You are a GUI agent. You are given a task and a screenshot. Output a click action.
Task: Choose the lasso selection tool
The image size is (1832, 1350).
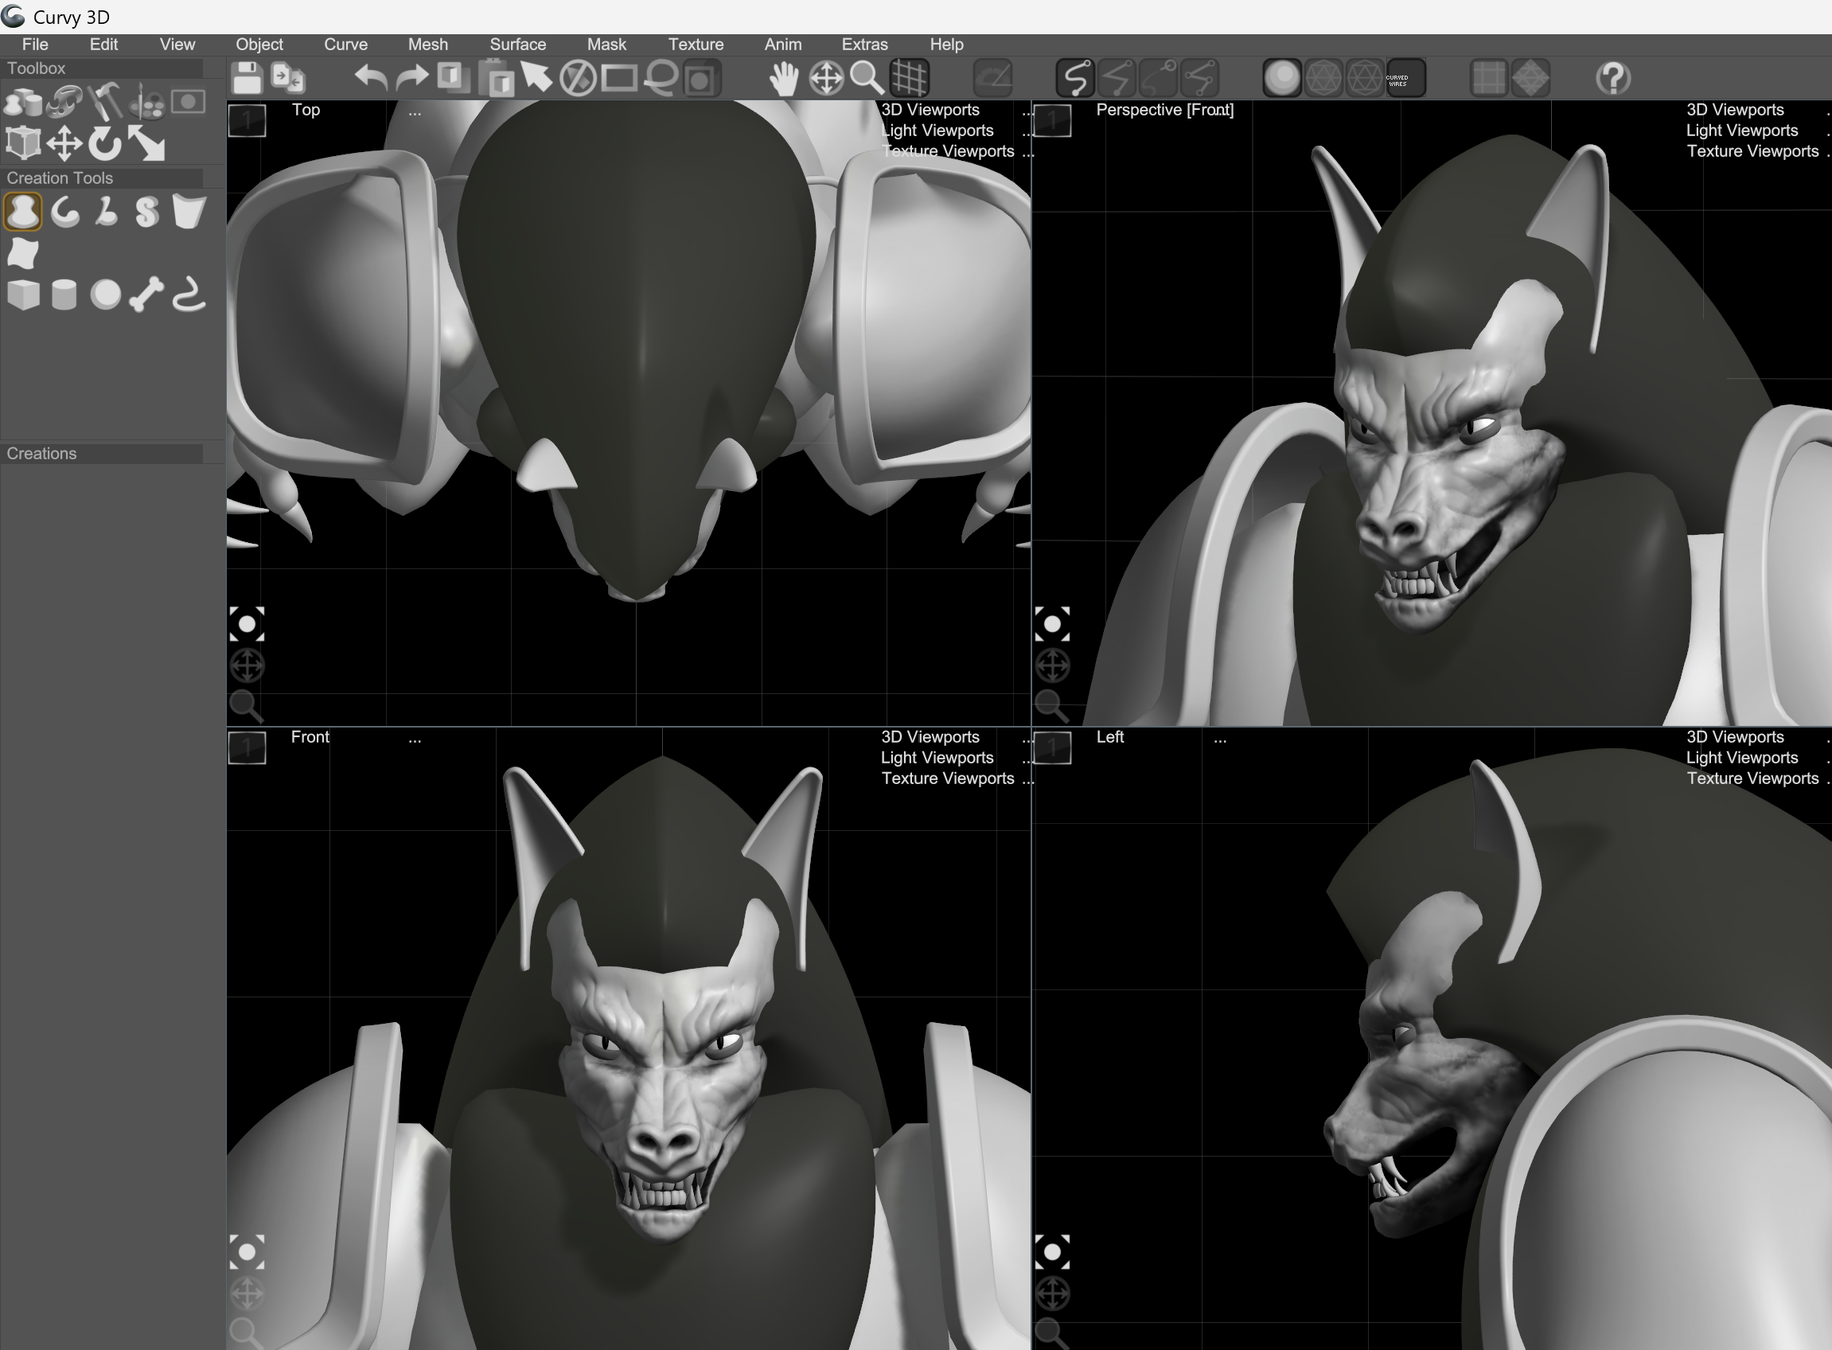[661, 79]
